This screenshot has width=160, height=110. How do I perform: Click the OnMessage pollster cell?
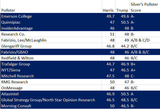coord(51,88)
